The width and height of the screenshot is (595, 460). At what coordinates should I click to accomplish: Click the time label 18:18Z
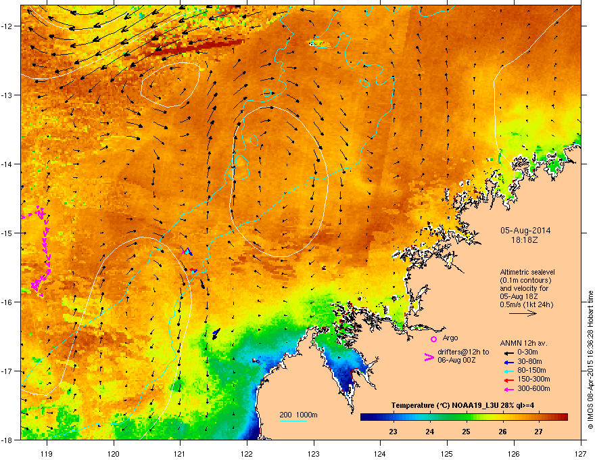click(525, 240)
